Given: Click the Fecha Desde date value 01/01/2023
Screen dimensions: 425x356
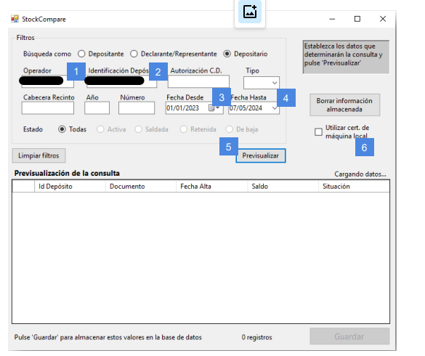Looking at the screenshot, I should [182, 108].
